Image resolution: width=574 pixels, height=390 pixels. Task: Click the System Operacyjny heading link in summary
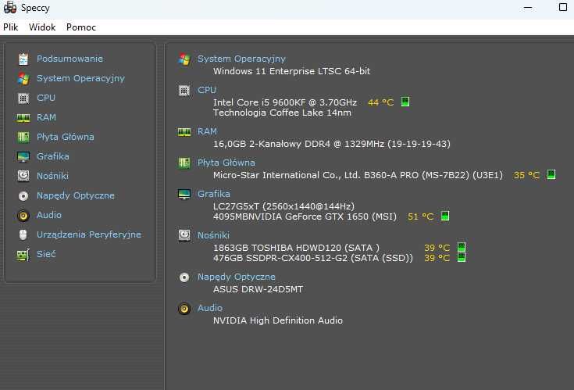(241, 59)
